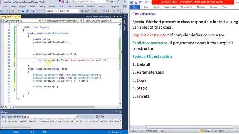Click the New Project toolbar icon

point(13,11)
